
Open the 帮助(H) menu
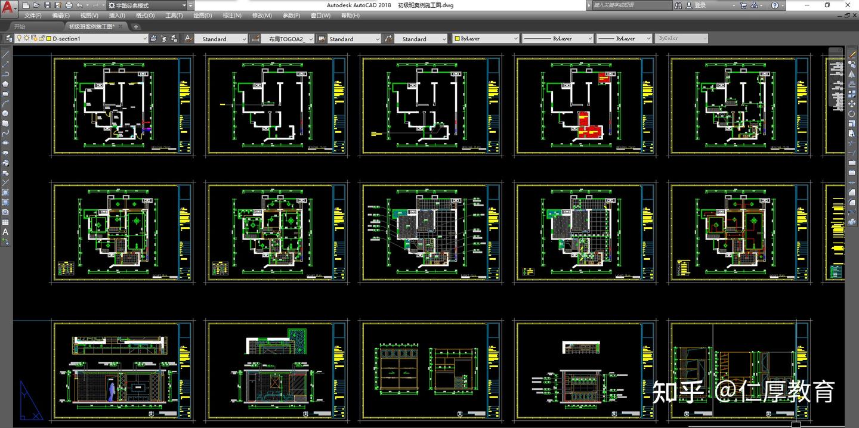click(350, 15)
